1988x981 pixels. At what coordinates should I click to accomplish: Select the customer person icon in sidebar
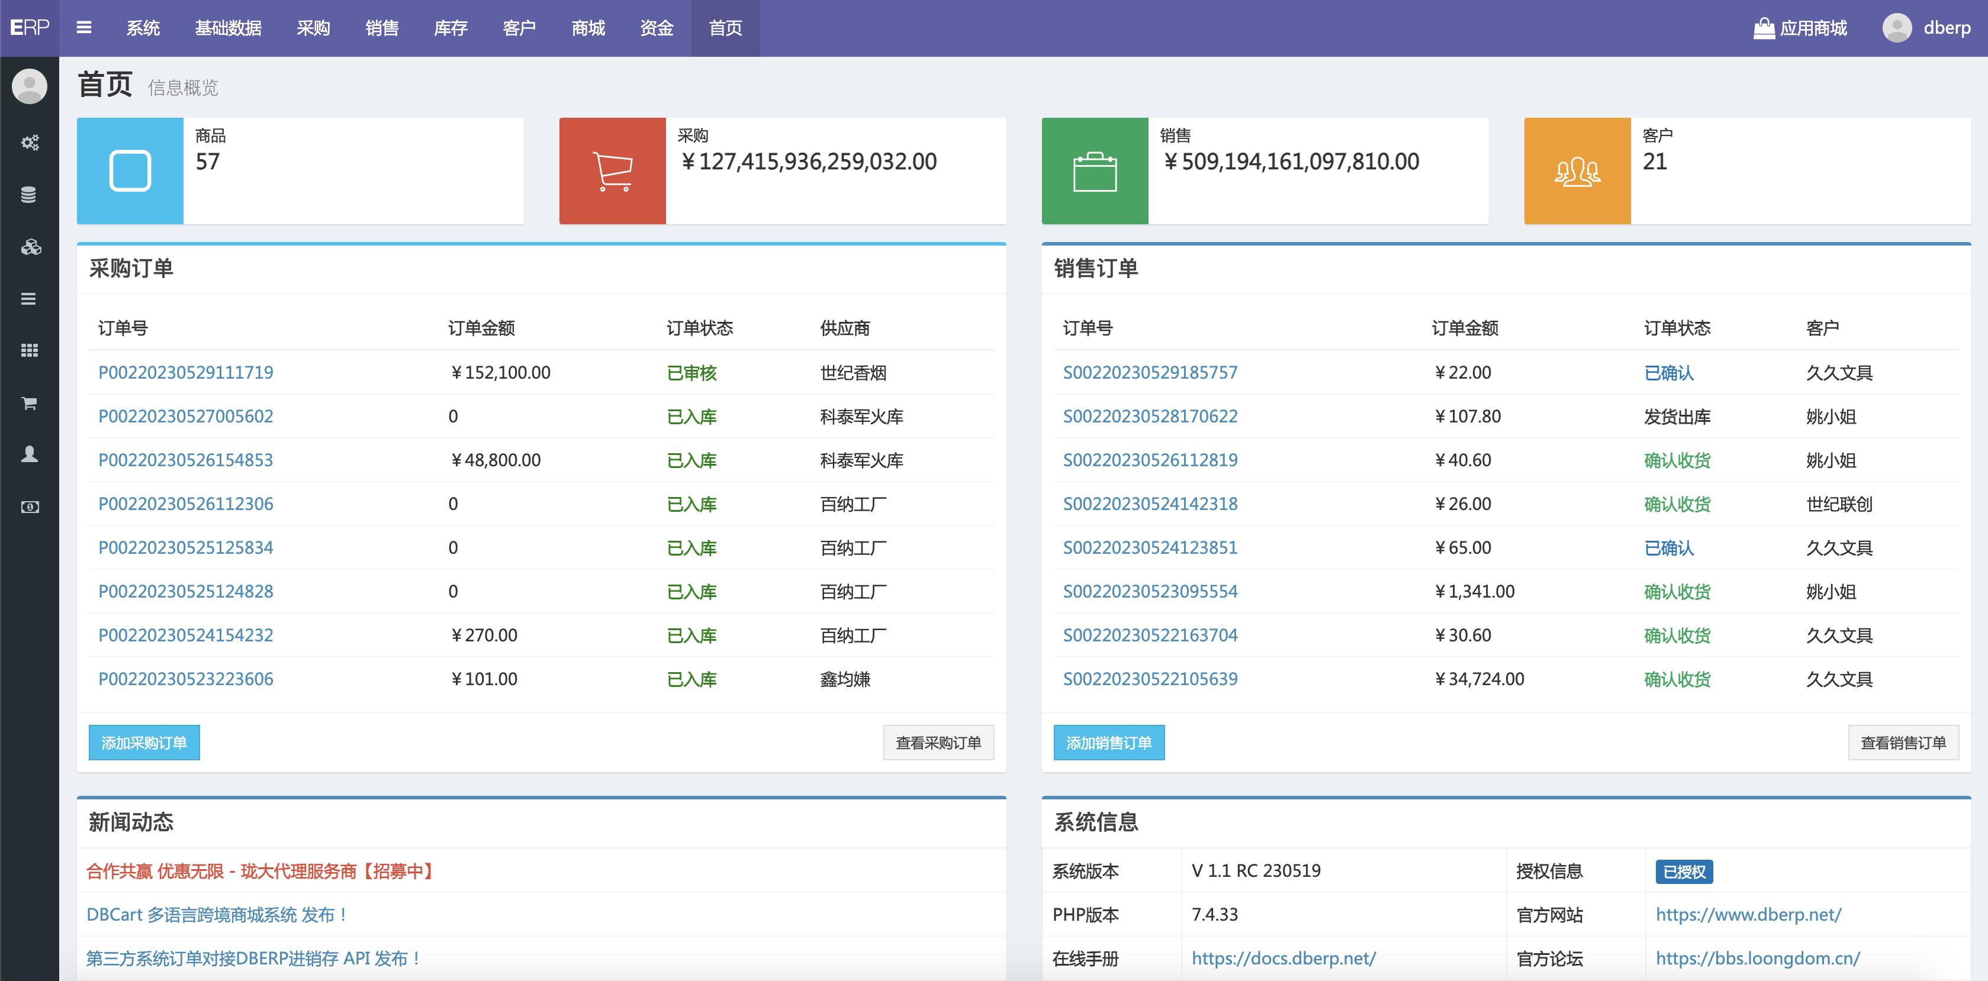(x=30, y=455)
